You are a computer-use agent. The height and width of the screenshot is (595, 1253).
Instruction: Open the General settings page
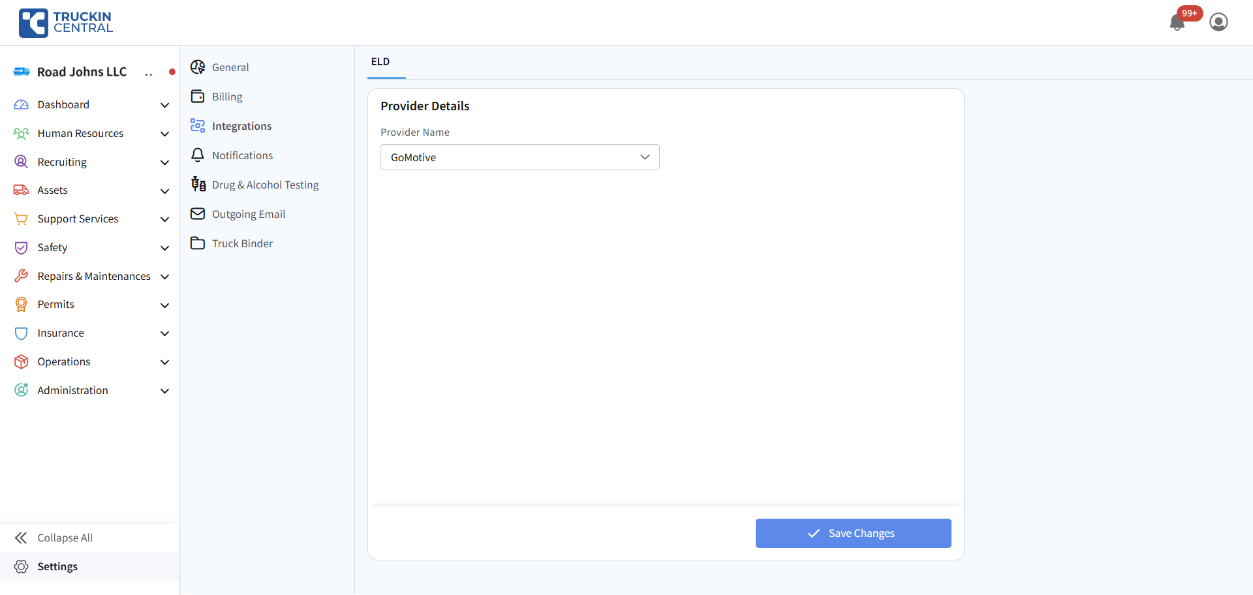click(230, 67)
